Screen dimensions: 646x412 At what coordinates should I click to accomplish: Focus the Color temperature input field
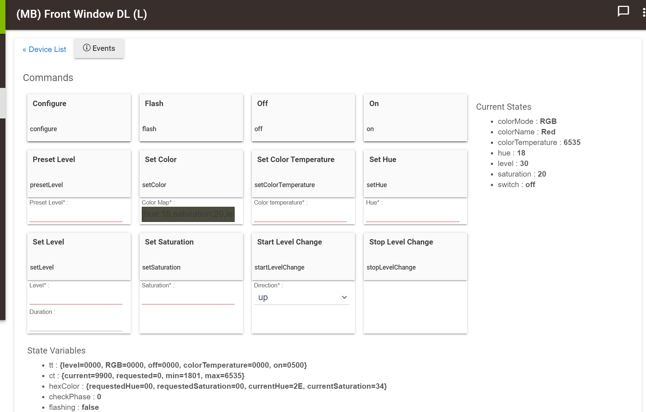(300, 214)
